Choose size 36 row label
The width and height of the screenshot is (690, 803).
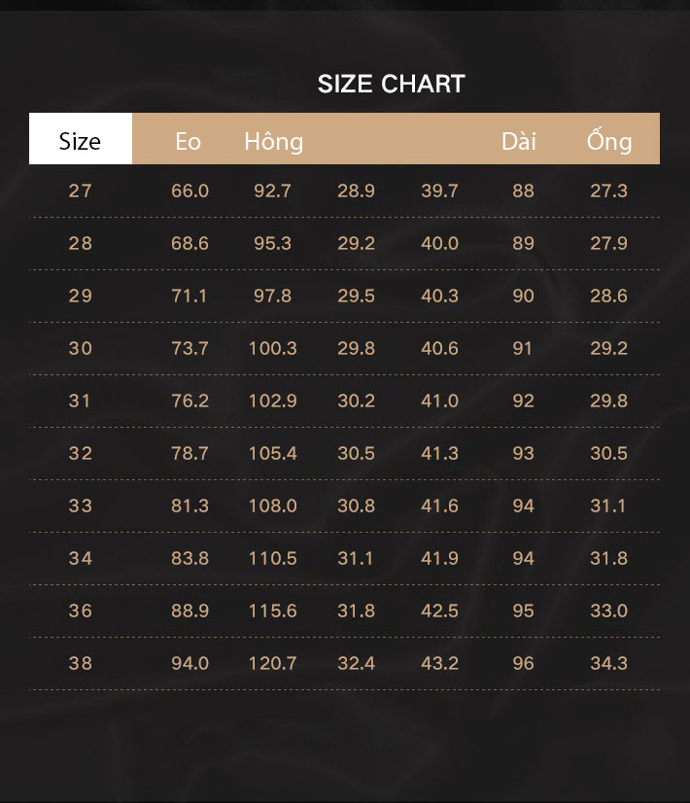click(81, 611)
